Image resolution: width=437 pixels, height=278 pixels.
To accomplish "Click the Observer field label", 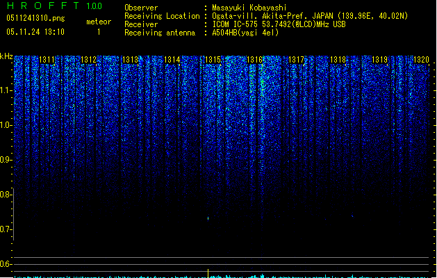I will click(141, 8).
